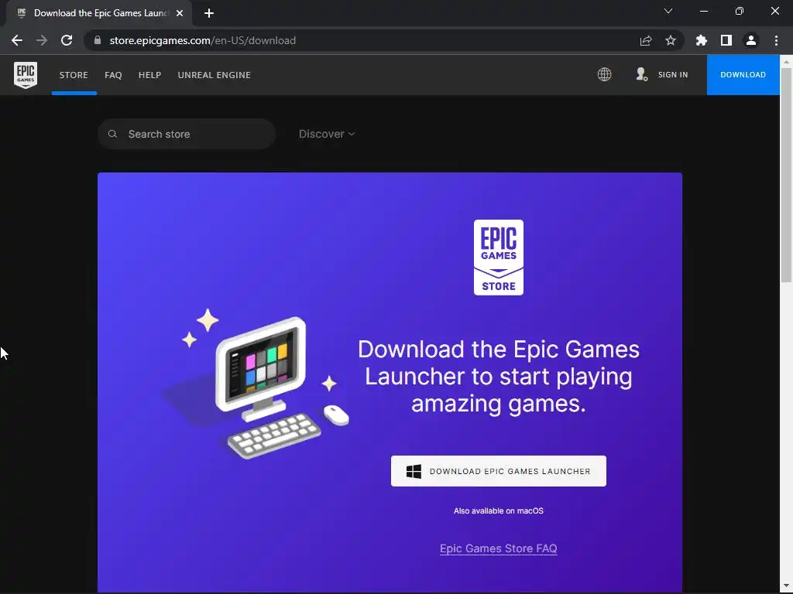Image resolution: width=793 pixels, height=594 pixels.
Task: Close the Epic Games Launcher tab
Action: coord(180,13)
